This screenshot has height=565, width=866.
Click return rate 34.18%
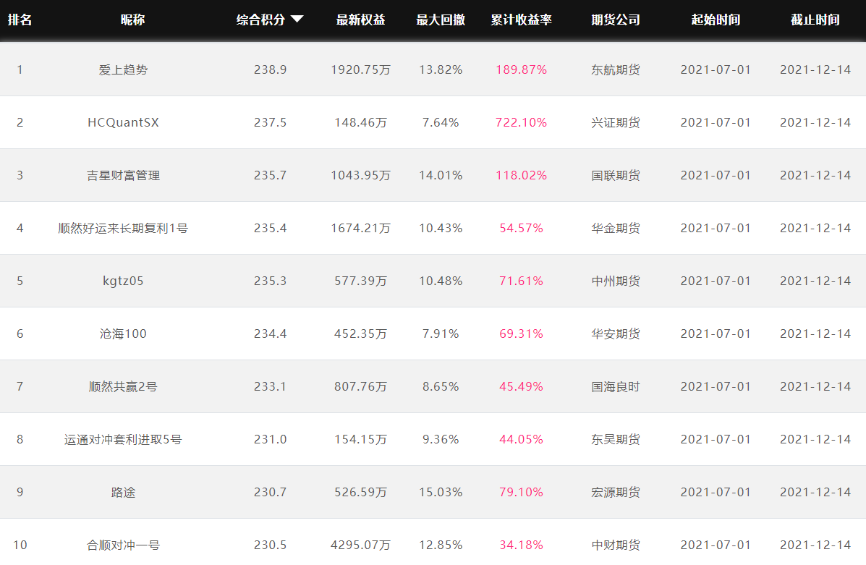click(522, 545)
